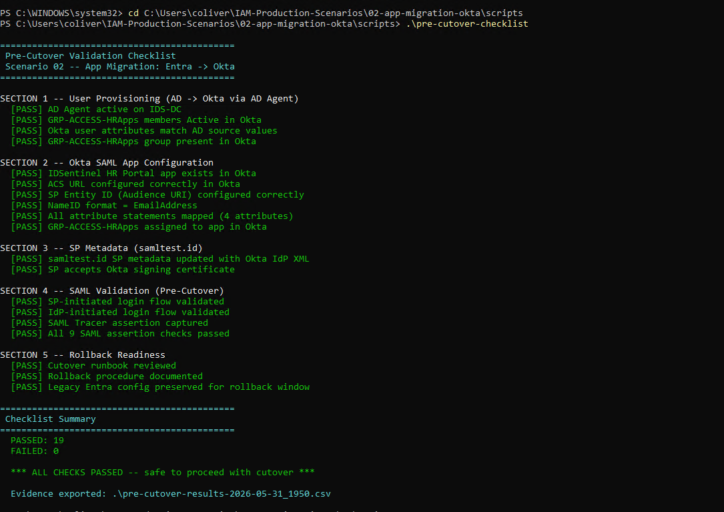Viewport: 724px width, 512px height.
Task: Click 'Rollback procedure documented' line
Action: pos(107,376)
